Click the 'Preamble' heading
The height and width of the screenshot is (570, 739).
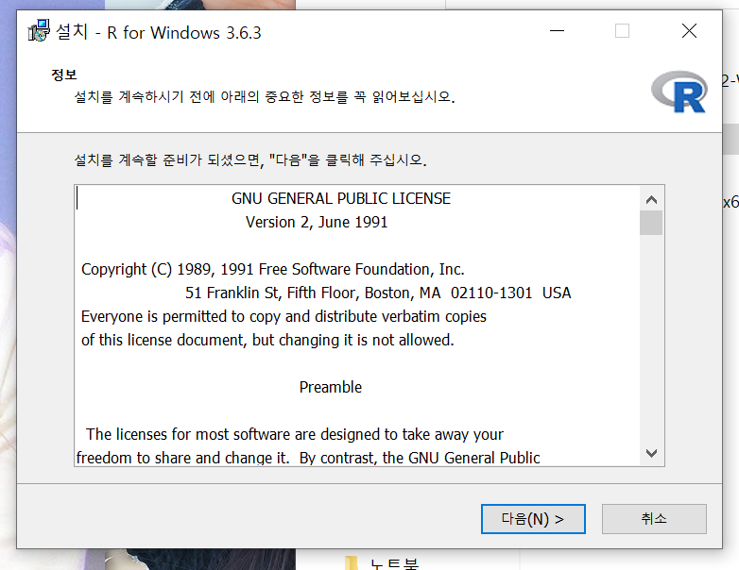click(x=331, y=387)
